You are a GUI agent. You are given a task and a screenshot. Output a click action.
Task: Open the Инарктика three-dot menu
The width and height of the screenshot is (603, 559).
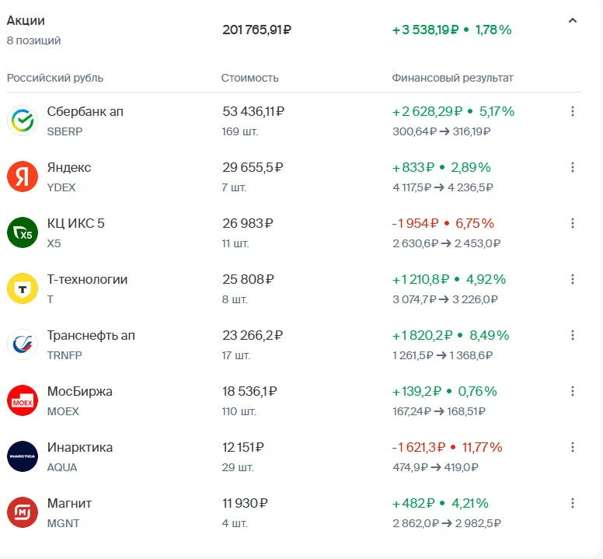[x=572, y=447]
